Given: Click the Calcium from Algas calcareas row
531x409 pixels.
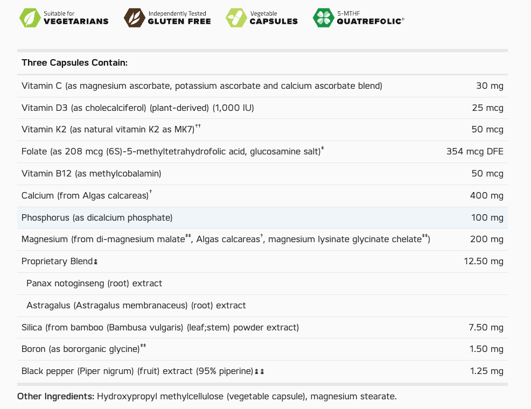Looking at the screenshot, I should tap(86, 196).
